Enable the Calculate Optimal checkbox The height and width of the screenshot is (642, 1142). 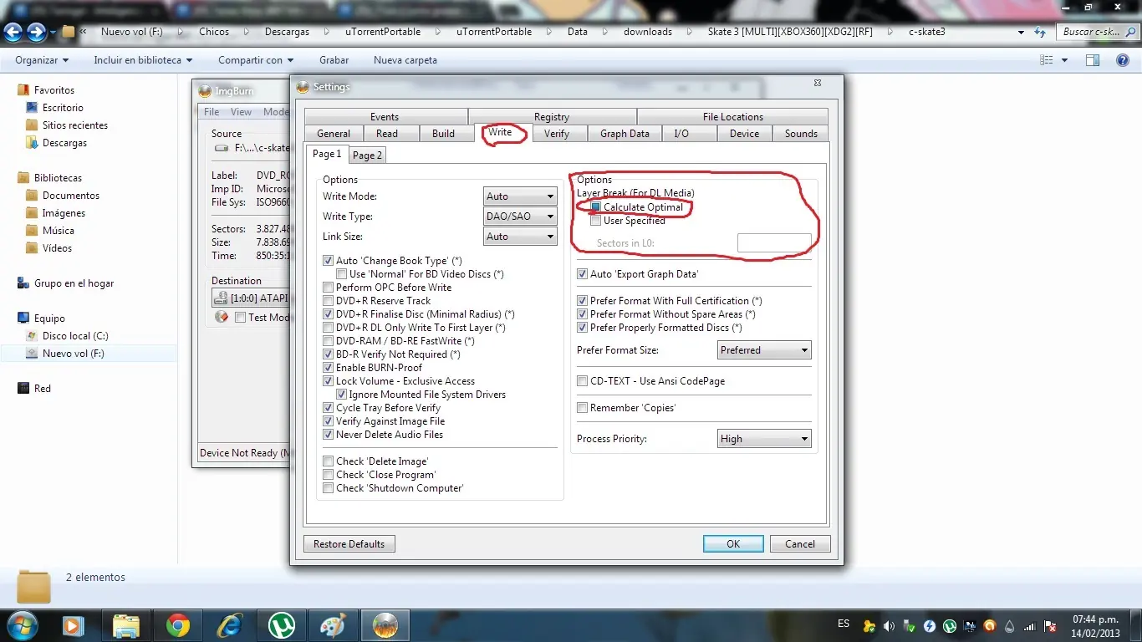(x=595, y=207)
